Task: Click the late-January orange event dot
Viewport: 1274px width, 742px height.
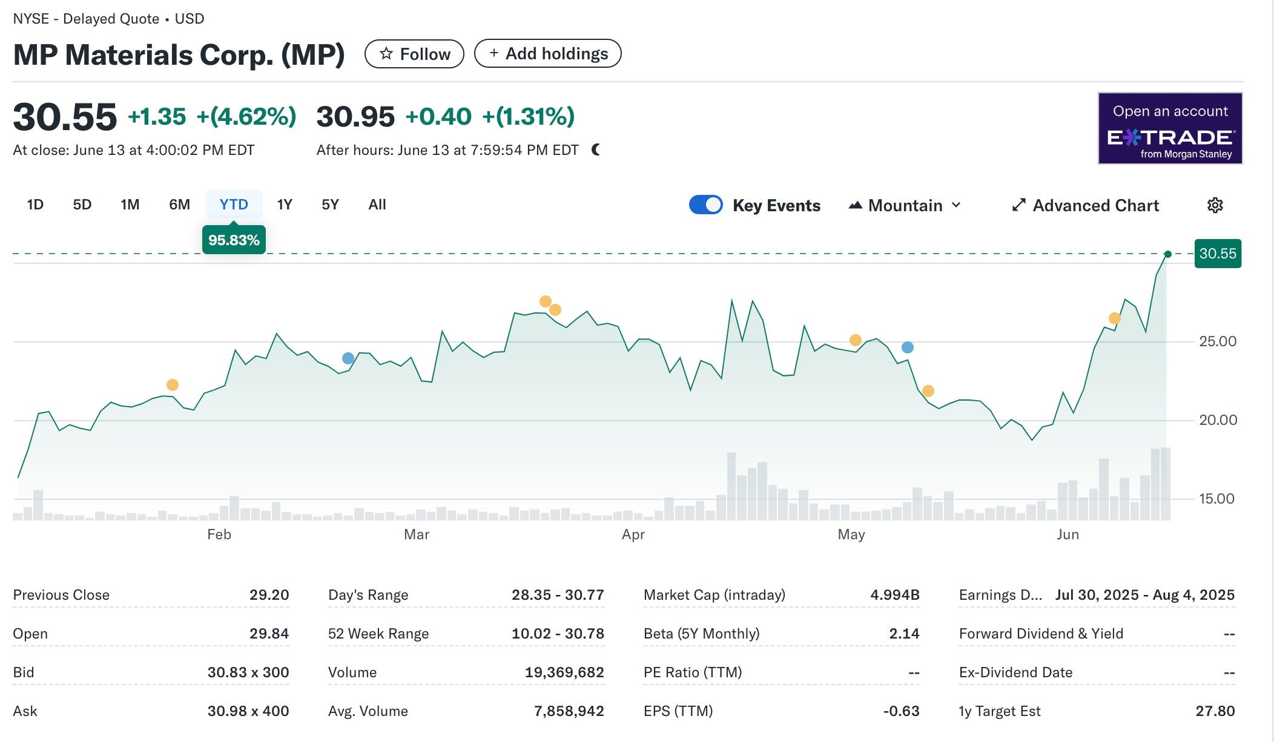Action: (173, 385)
